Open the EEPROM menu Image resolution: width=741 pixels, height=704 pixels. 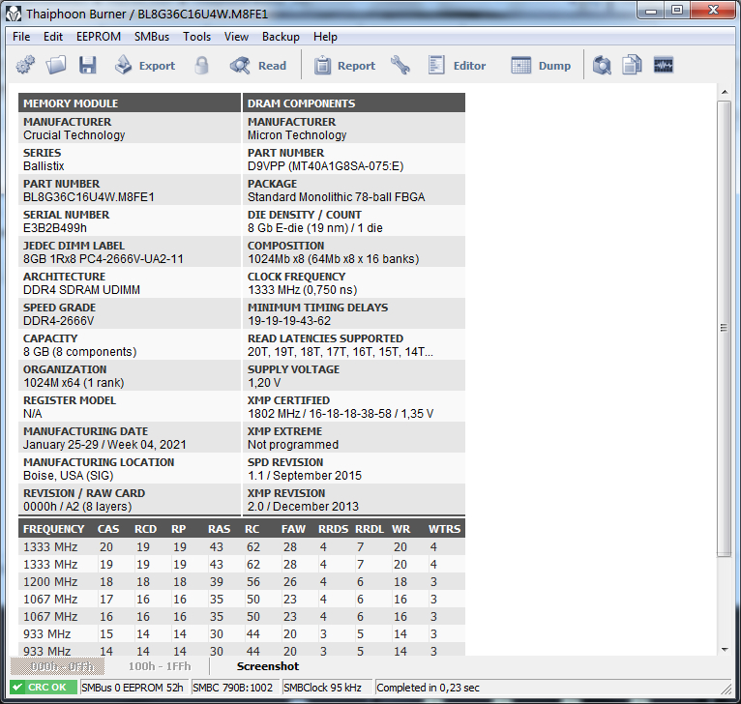pos(99,37)
